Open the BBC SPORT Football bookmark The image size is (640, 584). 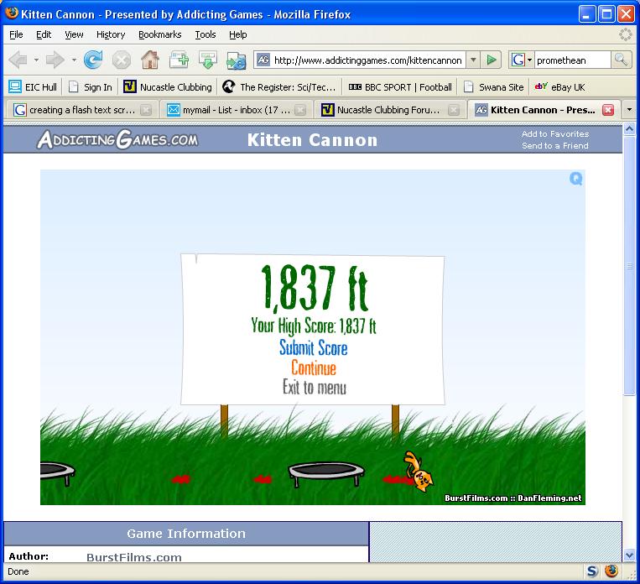coord(400,86)
